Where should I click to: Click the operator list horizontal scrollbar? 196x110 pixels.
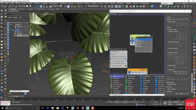(137, 95)
